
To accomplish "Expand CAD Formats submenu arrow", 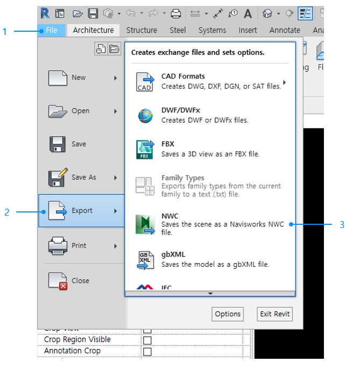I will click(285, 82).
